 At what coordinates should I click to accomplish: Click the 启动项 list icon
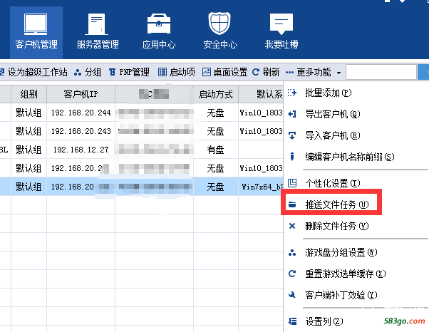pos(162,72)
